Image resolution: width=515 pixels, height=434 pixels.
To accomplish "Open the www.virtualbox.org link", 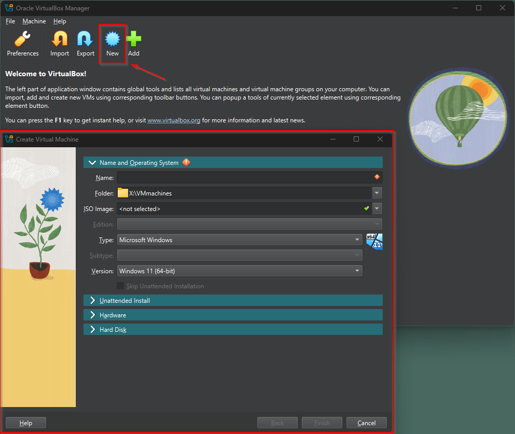I will (x=174, y=120).
